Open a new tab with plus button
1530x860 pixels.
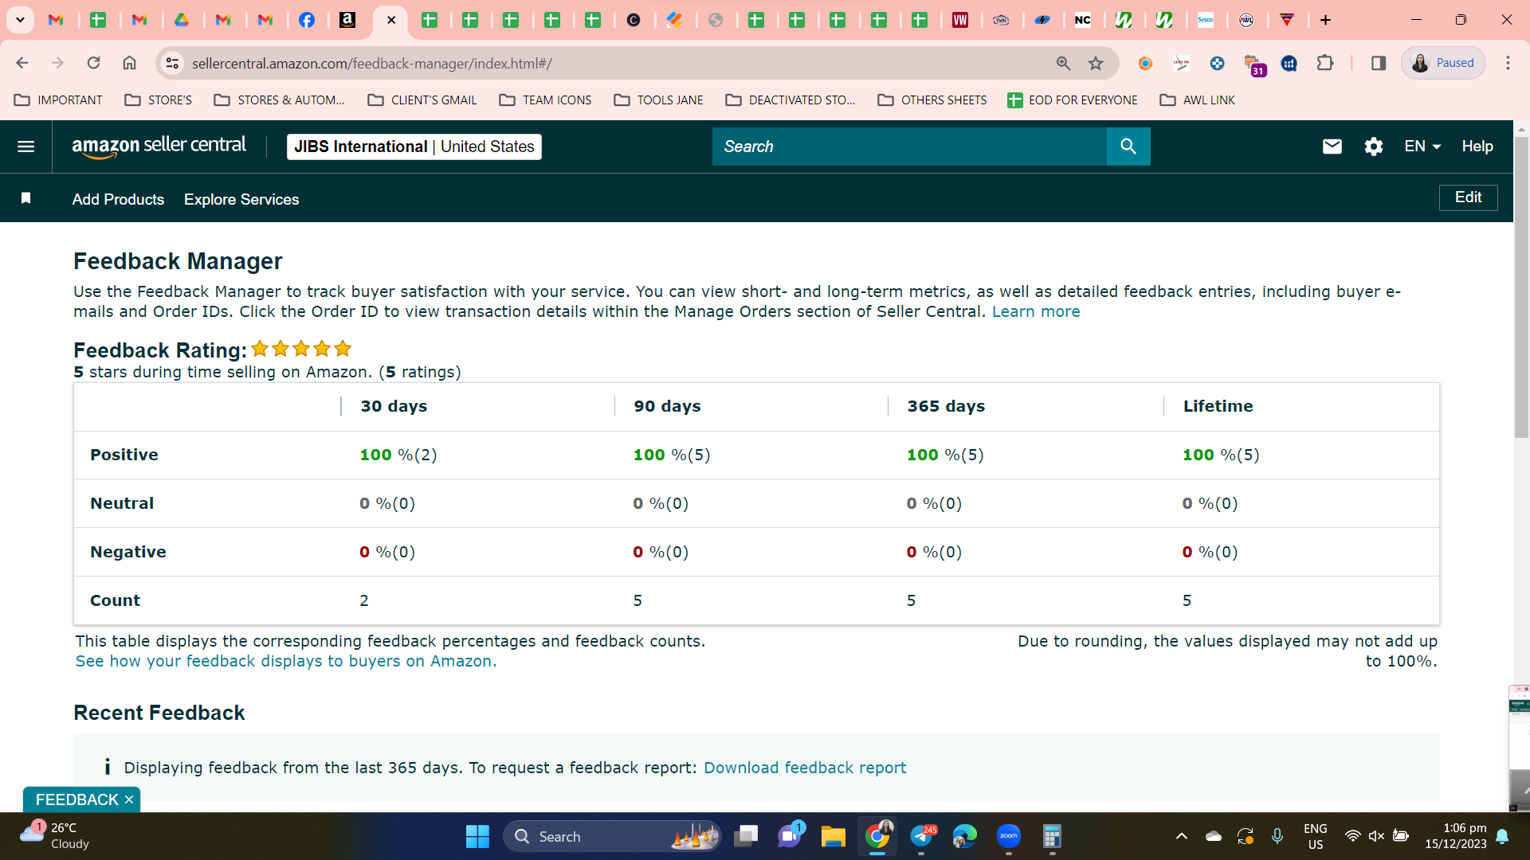coord(1325,20)
